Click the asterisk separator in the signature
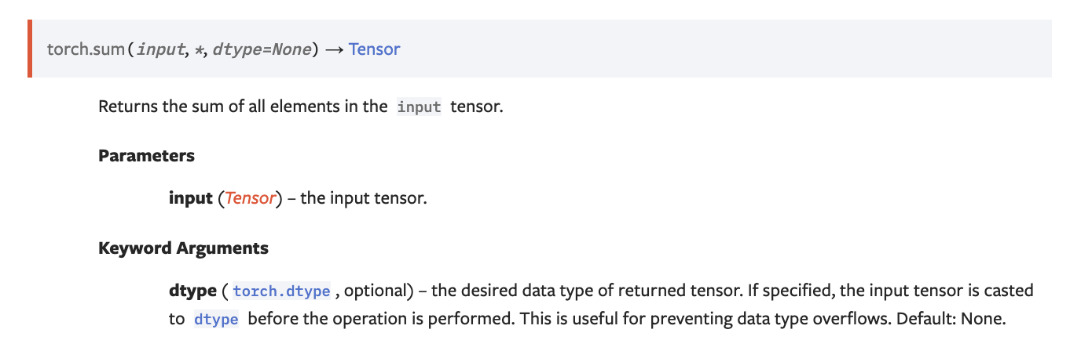 pyautogui.click(x=198, y=49)
